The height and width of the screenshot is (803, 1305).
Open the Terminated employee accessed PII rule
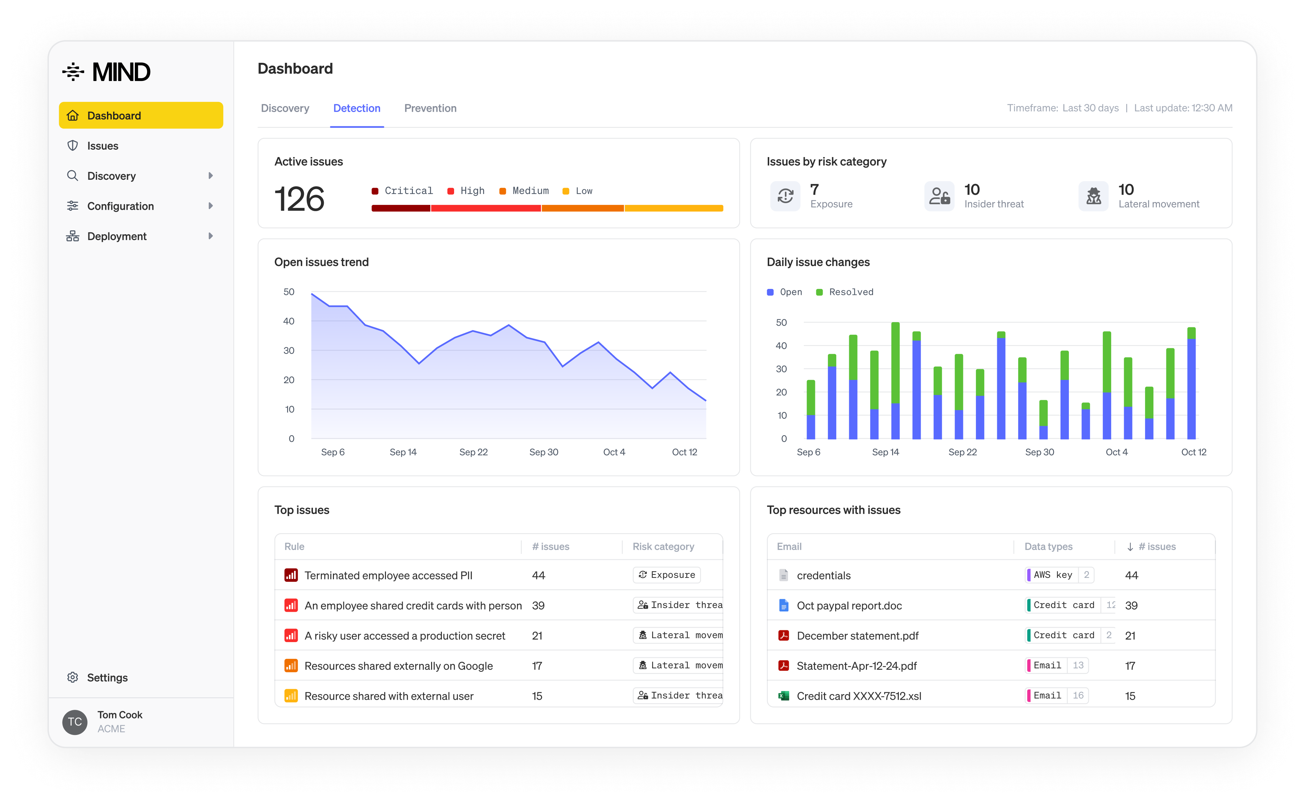[x=388, y=575]
